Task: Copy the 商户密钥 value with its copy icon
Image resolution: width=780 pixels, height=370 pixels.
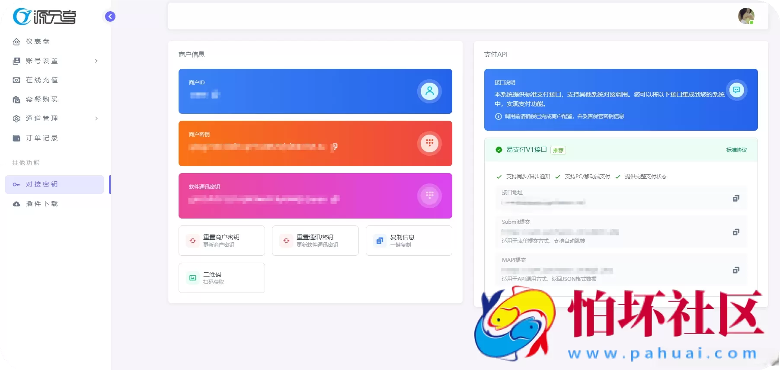Action: tap(335, 147)
